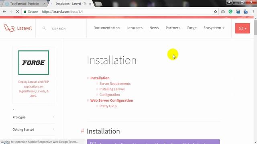The height and width of the screenshot is (144, 257).
Task: Open the responsive tester extension icon
Action: tap(238, 12)
